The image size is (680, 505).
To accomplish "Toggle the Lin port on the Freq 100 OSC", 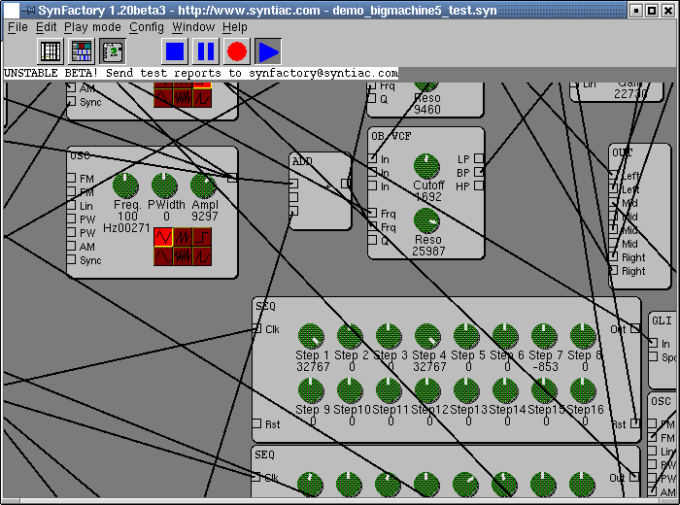I will [x=71, y=206].
